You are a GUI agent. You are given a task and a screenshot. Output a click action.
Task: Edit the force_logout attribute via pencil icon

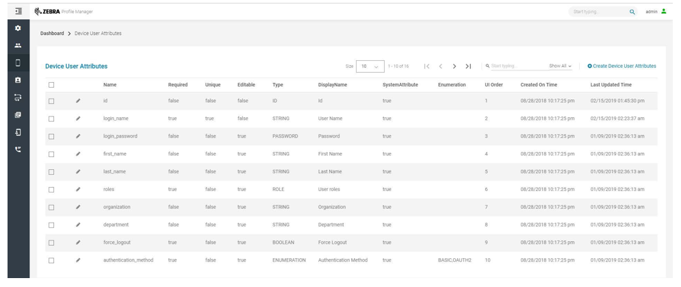click(78, 242)
